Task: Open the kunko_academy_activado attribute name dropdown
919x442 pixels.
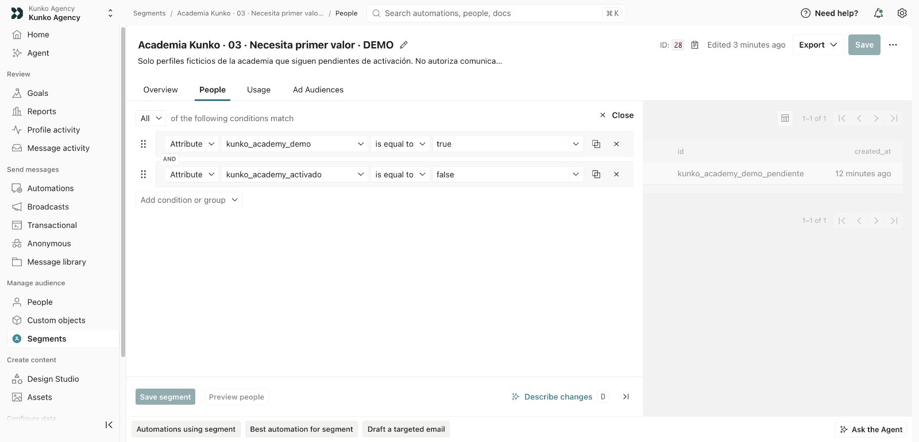Action: (x=295, y=175)
